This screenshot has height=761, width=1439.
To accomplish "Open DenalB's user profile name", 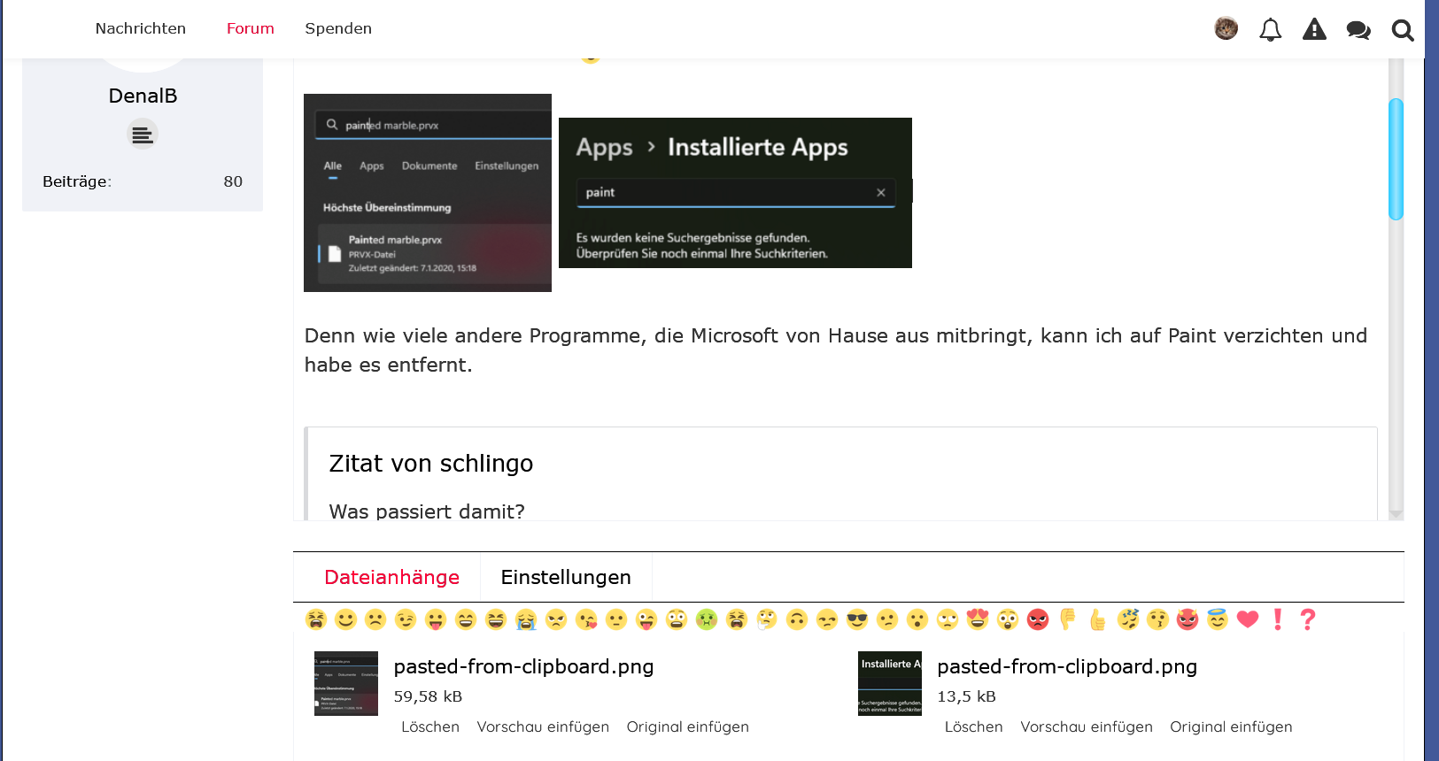I will (x=143, y=96).
